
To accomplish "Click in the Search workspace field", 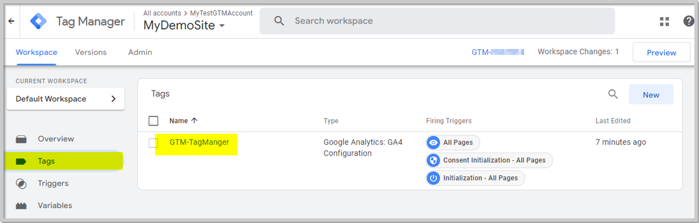I will click(x=437, y=21).
